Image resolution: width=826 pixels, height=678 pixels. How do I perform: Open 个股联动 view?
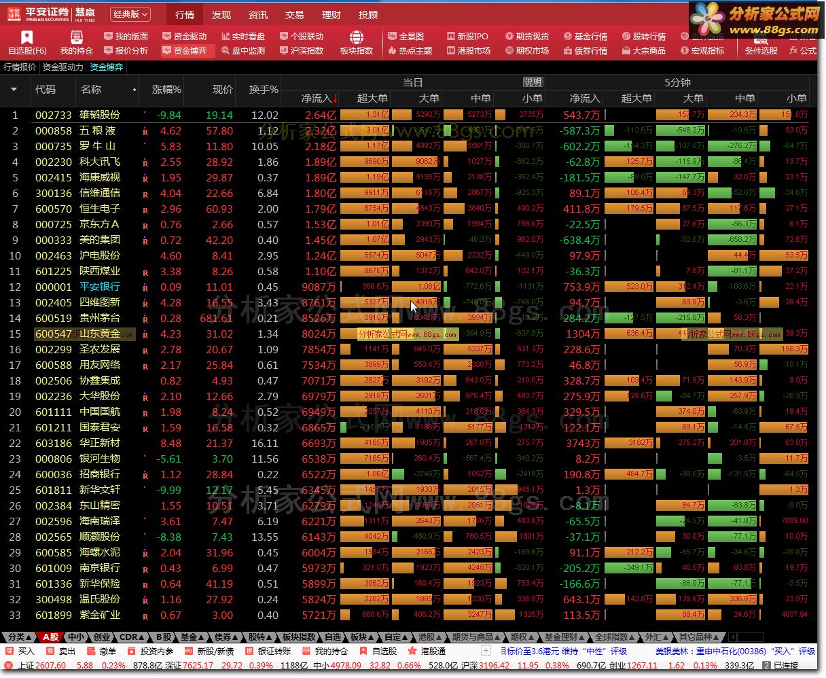coord(302,36)
